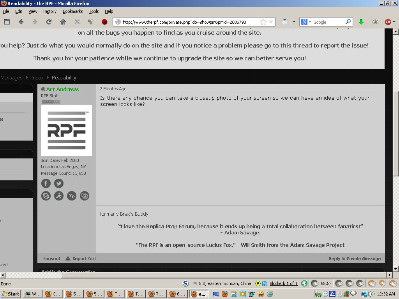This screenshot has width=399, height=299.
Task: Open the Edit menu
Action: pyautogui.click(x=19, y=11)
